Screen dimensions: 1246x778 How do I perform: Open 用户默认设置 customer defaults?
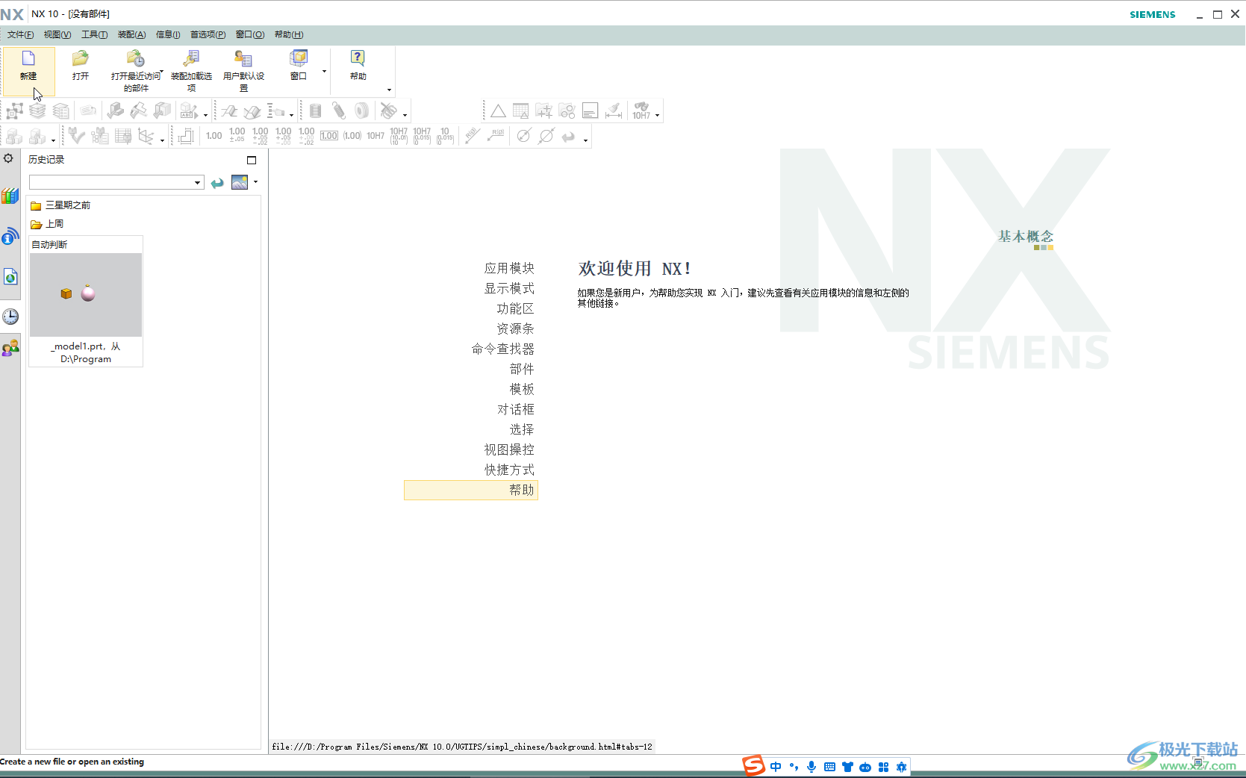click(243, 58)
